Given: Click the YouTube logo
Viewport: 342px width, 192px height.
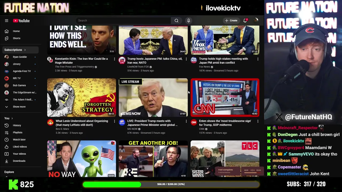Looking at the screenshot, I should [x=21, y=21].
